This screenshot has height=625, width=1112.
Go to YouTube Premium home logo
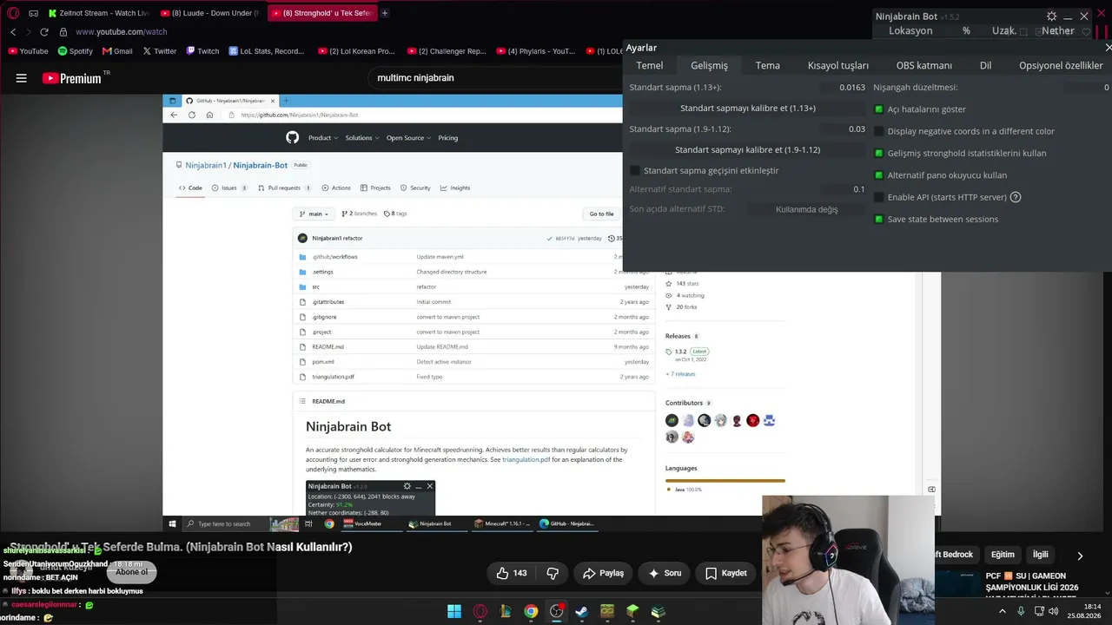(72, 78)
